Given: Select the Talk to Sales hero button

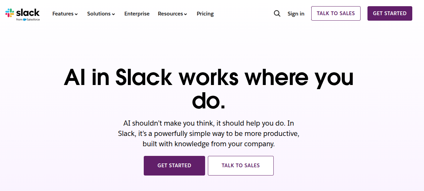Looking at the screenshot, I should click(x=241, y=166).
